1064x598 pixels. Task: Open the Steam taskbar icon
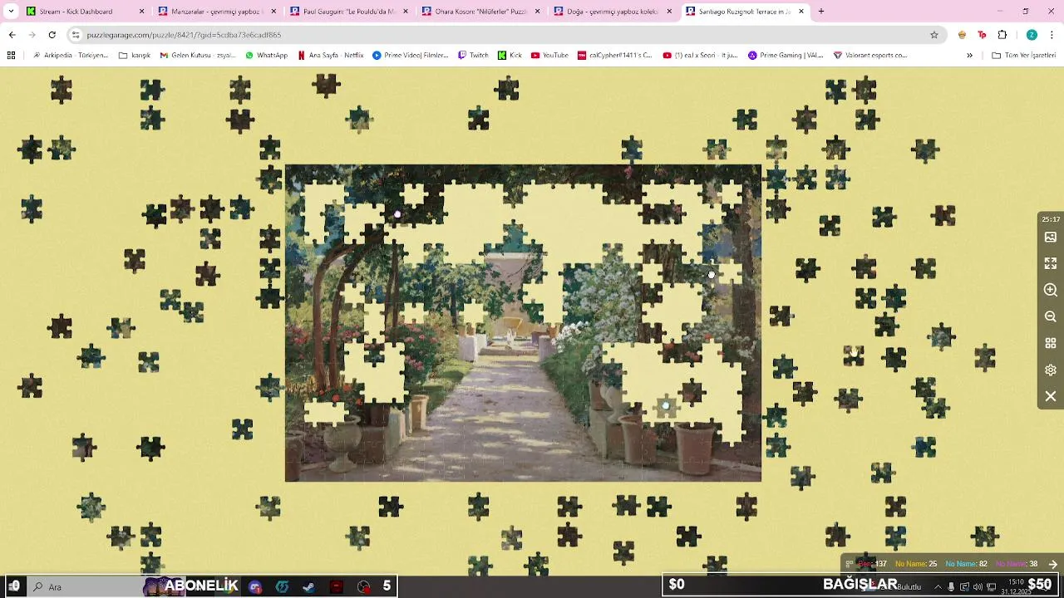point(308,586)
